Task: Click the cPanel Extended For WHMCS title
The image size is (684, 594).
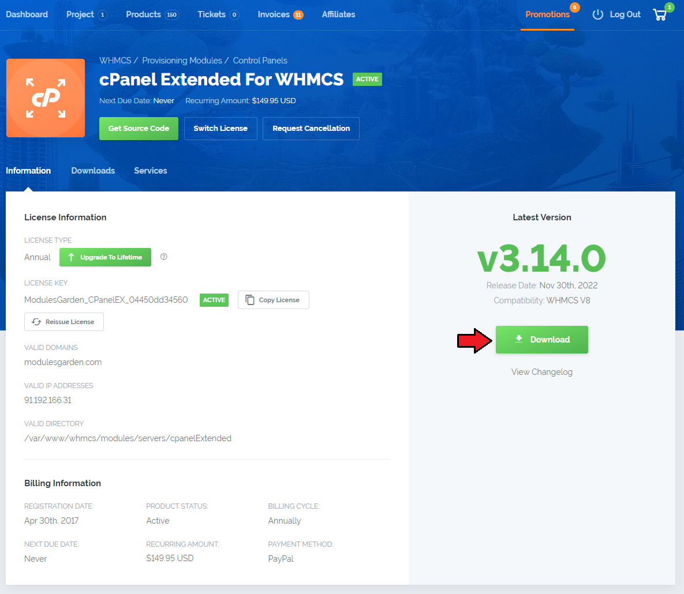Action: tap(221, 80)
